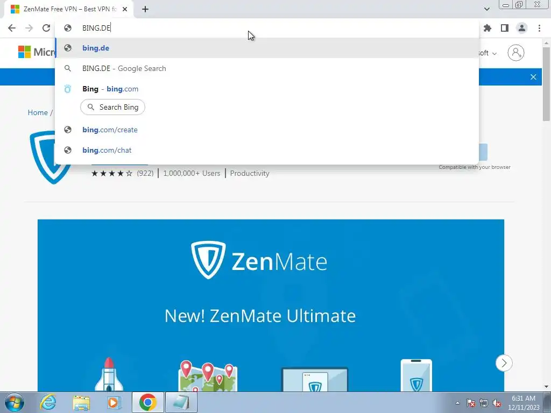Click the muted volume tray icon
This screenshot has width=551, height=413.
coord(497,403)
